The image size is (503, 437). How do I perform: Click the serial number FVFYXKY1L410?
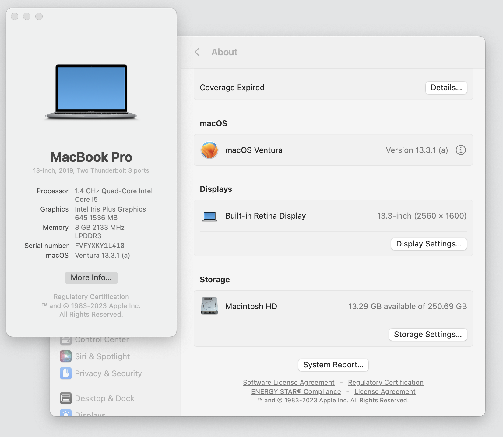coord(100,246)
